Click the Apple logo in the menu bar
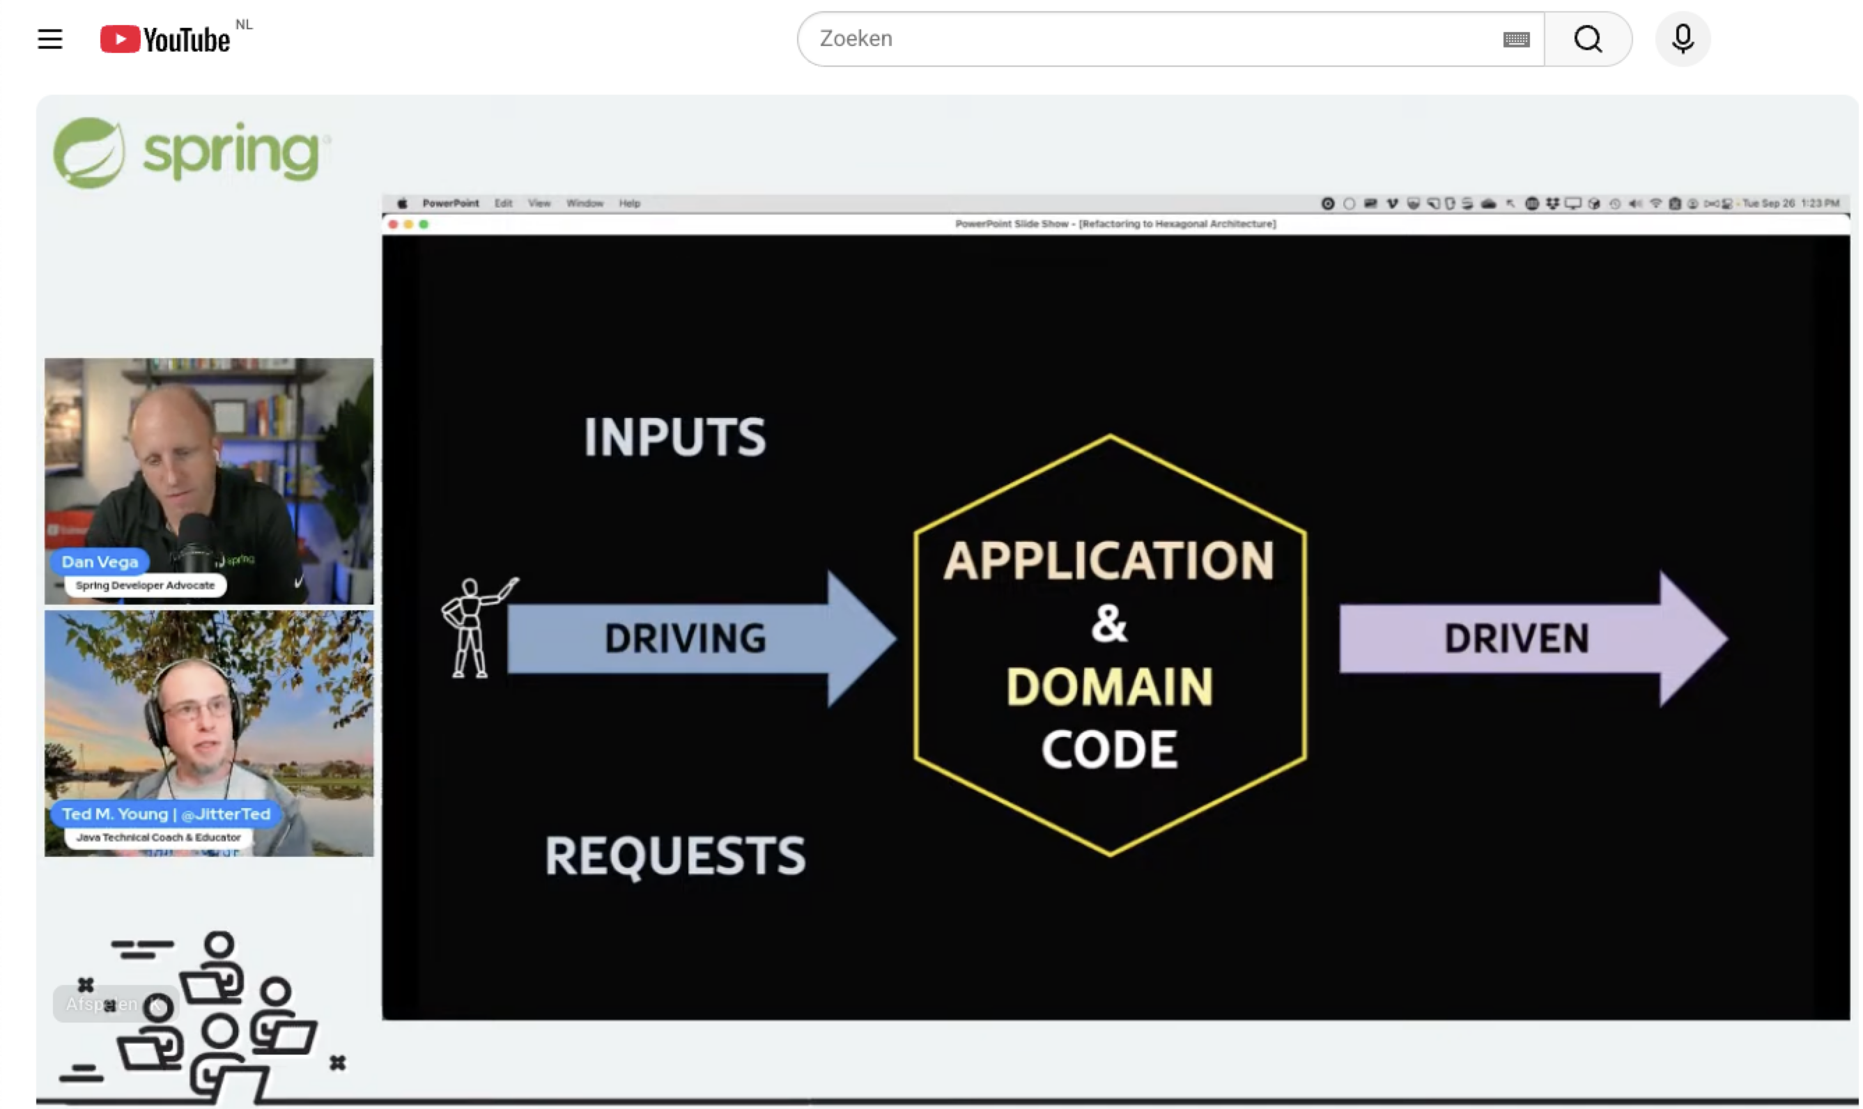Viewport: 1863px width, 1109px height. coord(403,203)
